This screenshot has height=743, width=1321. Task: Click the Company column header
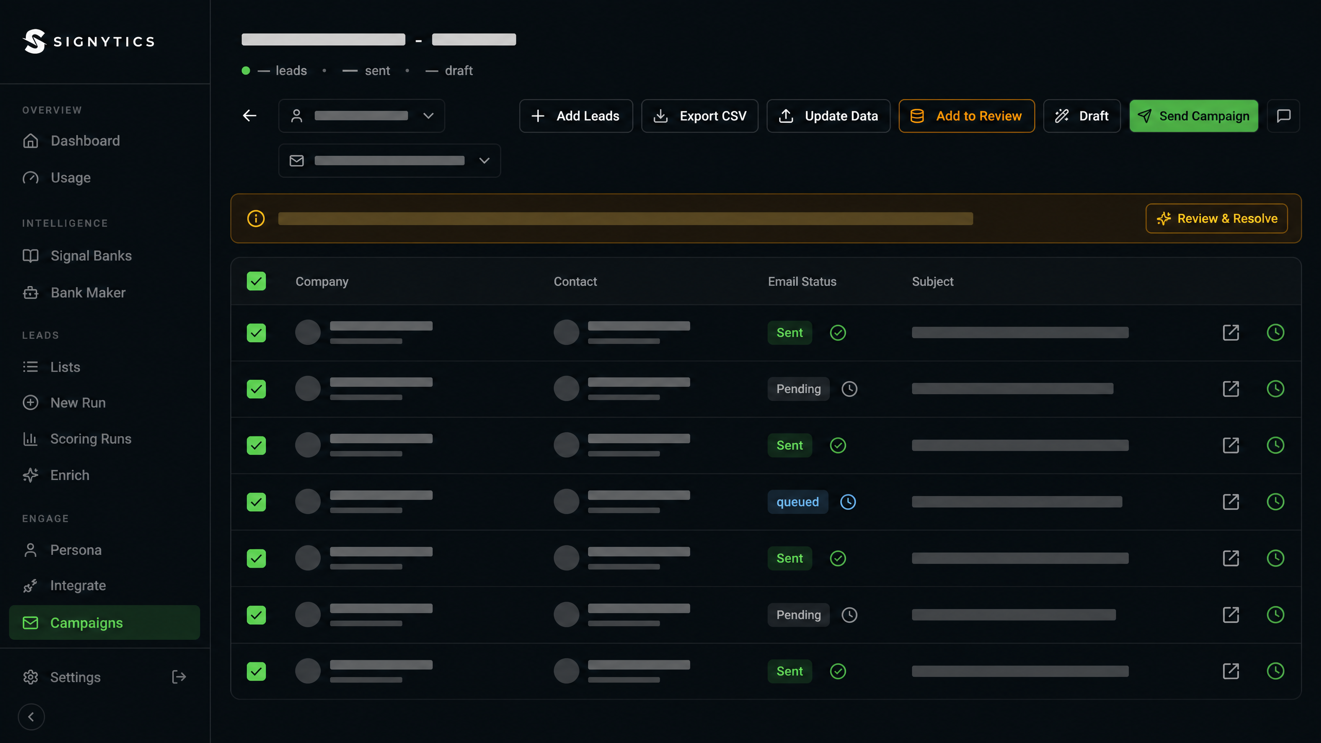(322, 281)
